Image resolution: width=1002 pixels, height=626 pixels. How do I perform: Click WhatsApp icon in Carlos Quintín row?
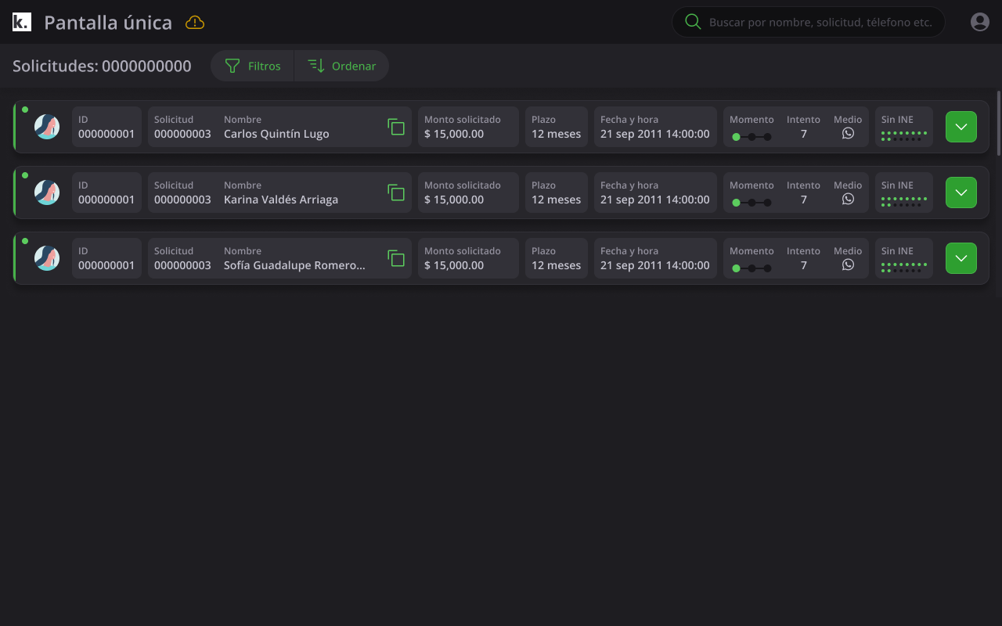(x=848, y=133)
